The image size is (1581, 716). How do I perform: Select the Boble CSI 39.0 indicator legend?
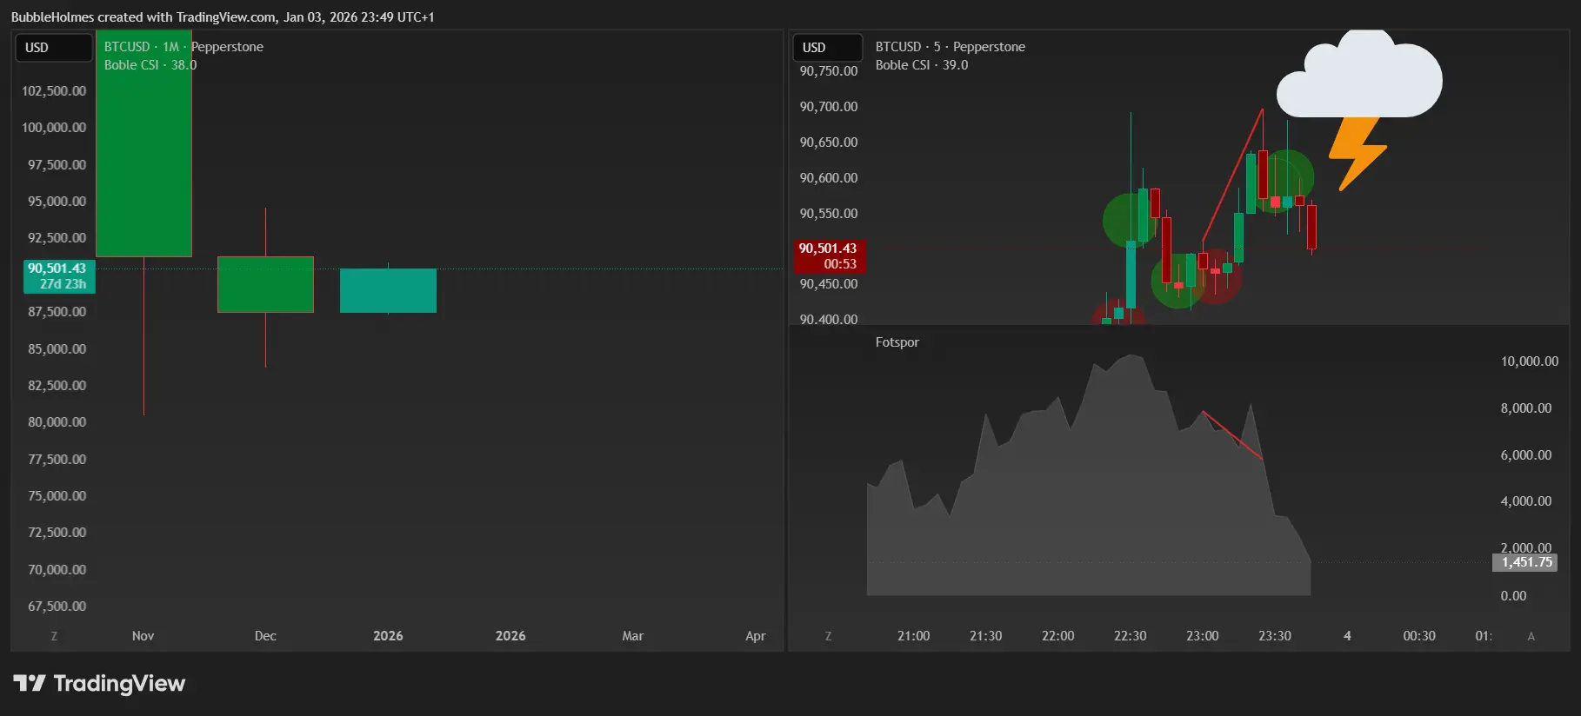[922, 65]
